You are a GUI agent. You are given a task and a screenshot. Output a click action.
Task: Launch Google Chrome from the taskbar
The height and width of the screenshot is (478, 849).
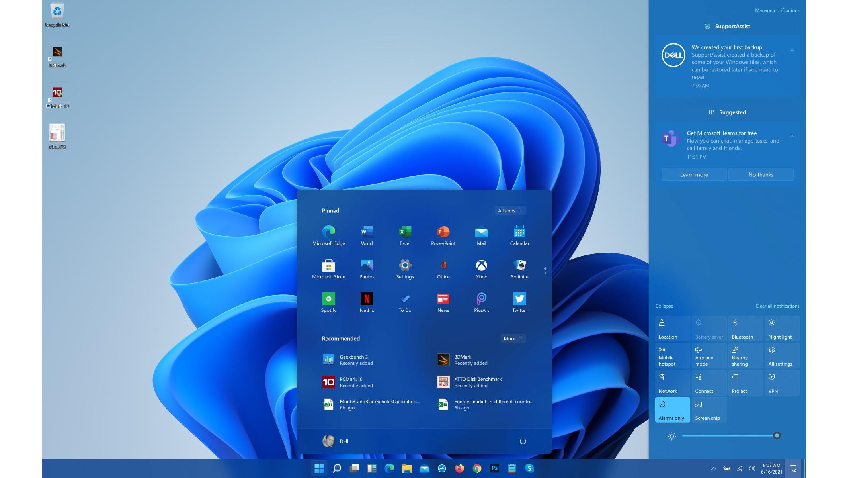(x=477, y=468)
